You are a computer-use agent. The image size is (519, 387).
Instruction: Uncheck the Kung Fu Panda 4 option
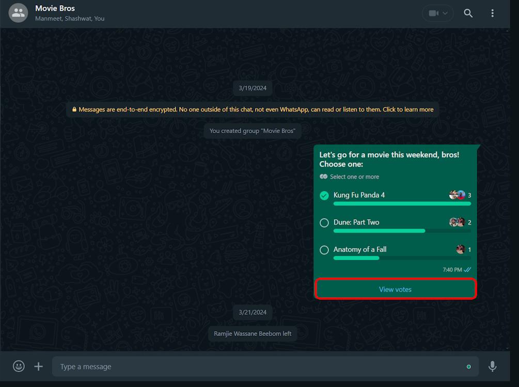point(324,196)
